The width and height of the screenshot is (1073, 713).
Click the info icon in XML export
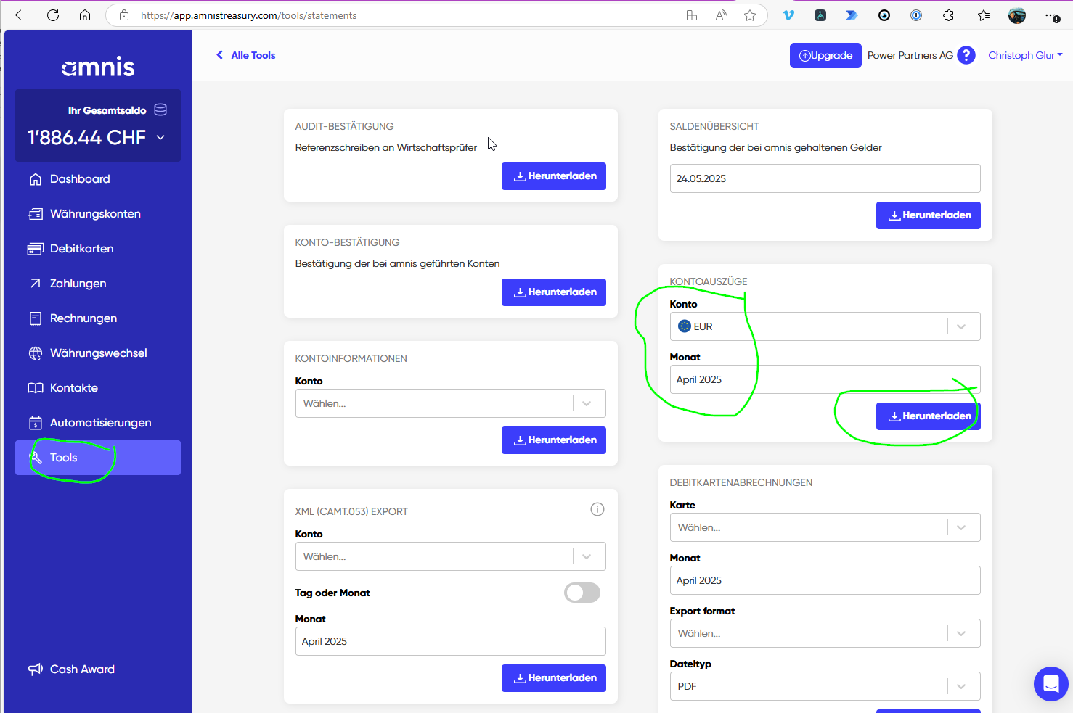coord(597,509)
